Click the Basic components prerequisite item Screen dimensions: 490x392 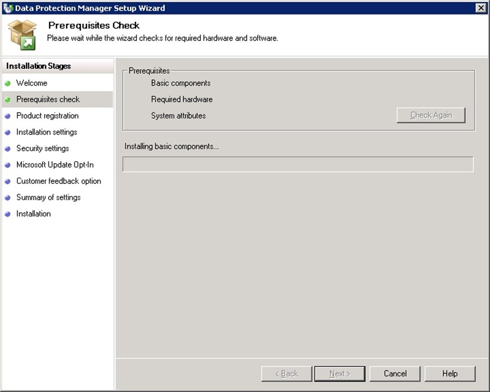tap(181, 83)
